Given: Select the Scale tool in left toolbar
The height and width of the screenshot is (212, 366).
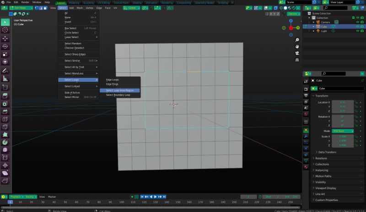Looking at the screenshot, I should click(x=5, y=54).
